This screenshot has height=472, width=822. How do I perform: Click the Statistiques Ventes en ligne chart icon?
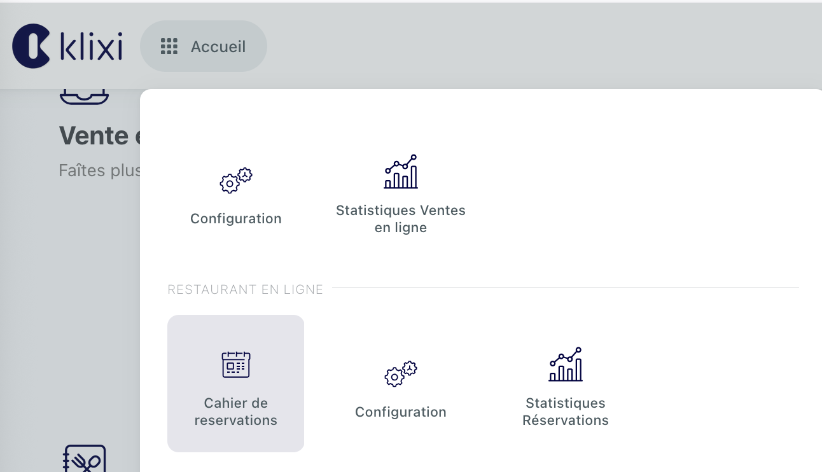(401, 172)
